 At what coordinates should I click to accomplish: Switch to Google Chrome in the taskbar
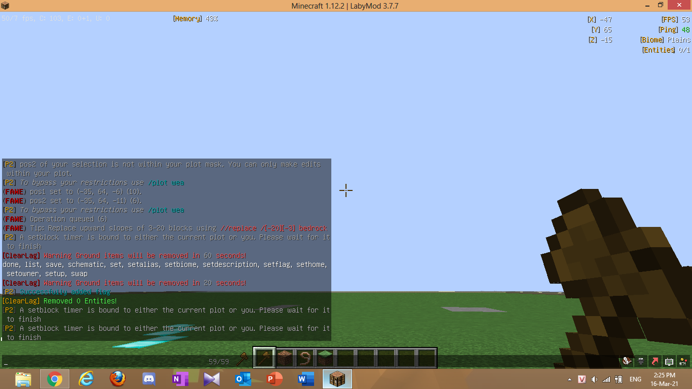pyautogui.click(x=55, y=379)
